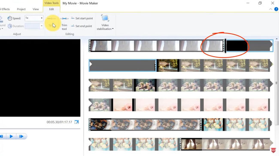Click the preview monitor

(40, 78)
